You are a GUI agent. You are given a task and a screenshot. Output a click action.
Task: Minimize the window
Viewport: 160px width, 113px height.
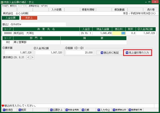coord(146,2)
